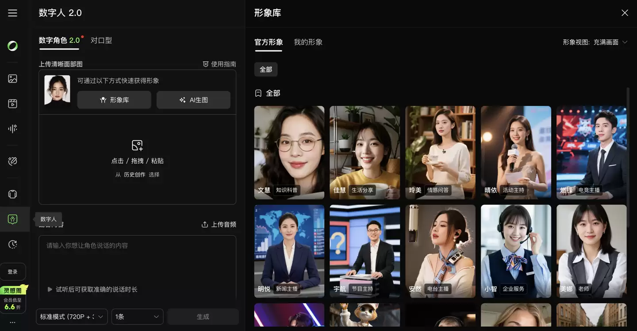Open the video tool in the sidebar
Image resolution: width=637 pixels, height=331 pixels.
12,103
